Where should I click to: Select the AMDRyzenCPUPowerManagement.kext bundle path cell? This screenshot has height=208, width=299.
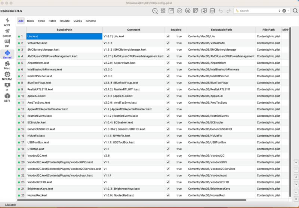64,56
